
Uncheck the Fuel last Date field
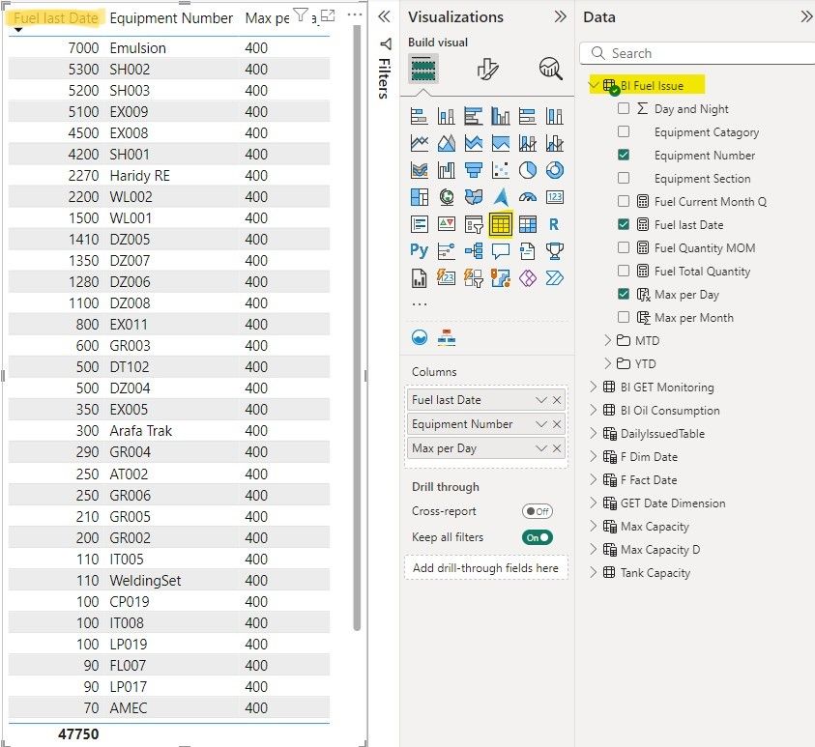(x=624, y=224)
